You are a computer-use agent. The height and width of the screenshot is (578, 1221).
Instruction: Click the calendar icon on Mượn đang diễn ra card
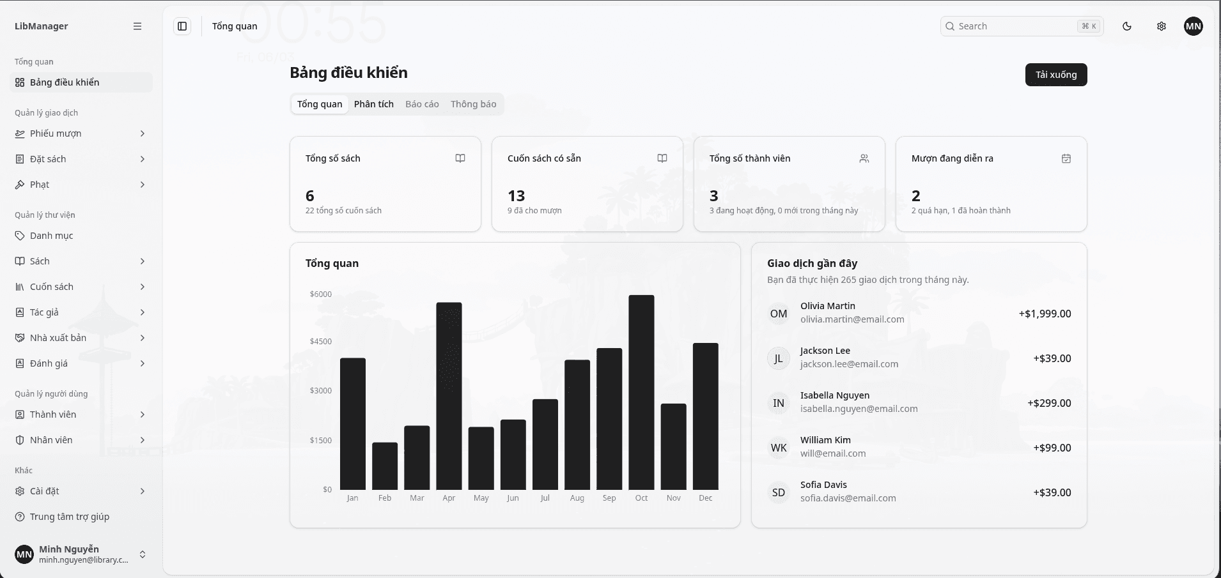click(x=1066, y=158)
